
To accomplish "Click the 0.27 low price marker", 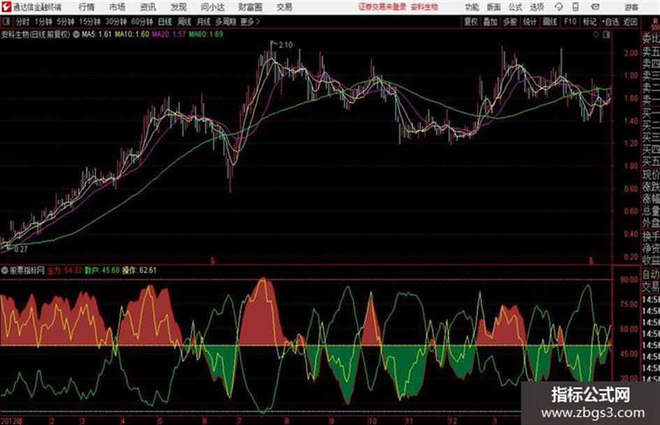I will [21, 248].
